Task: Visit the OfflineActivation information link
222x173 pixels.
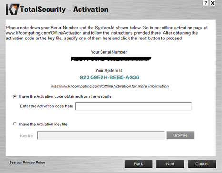Action: click(x=110, y=86)
